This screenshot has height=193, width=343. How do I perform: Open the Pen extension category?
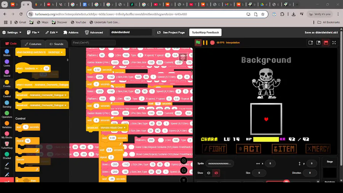[x=7, y=166]
